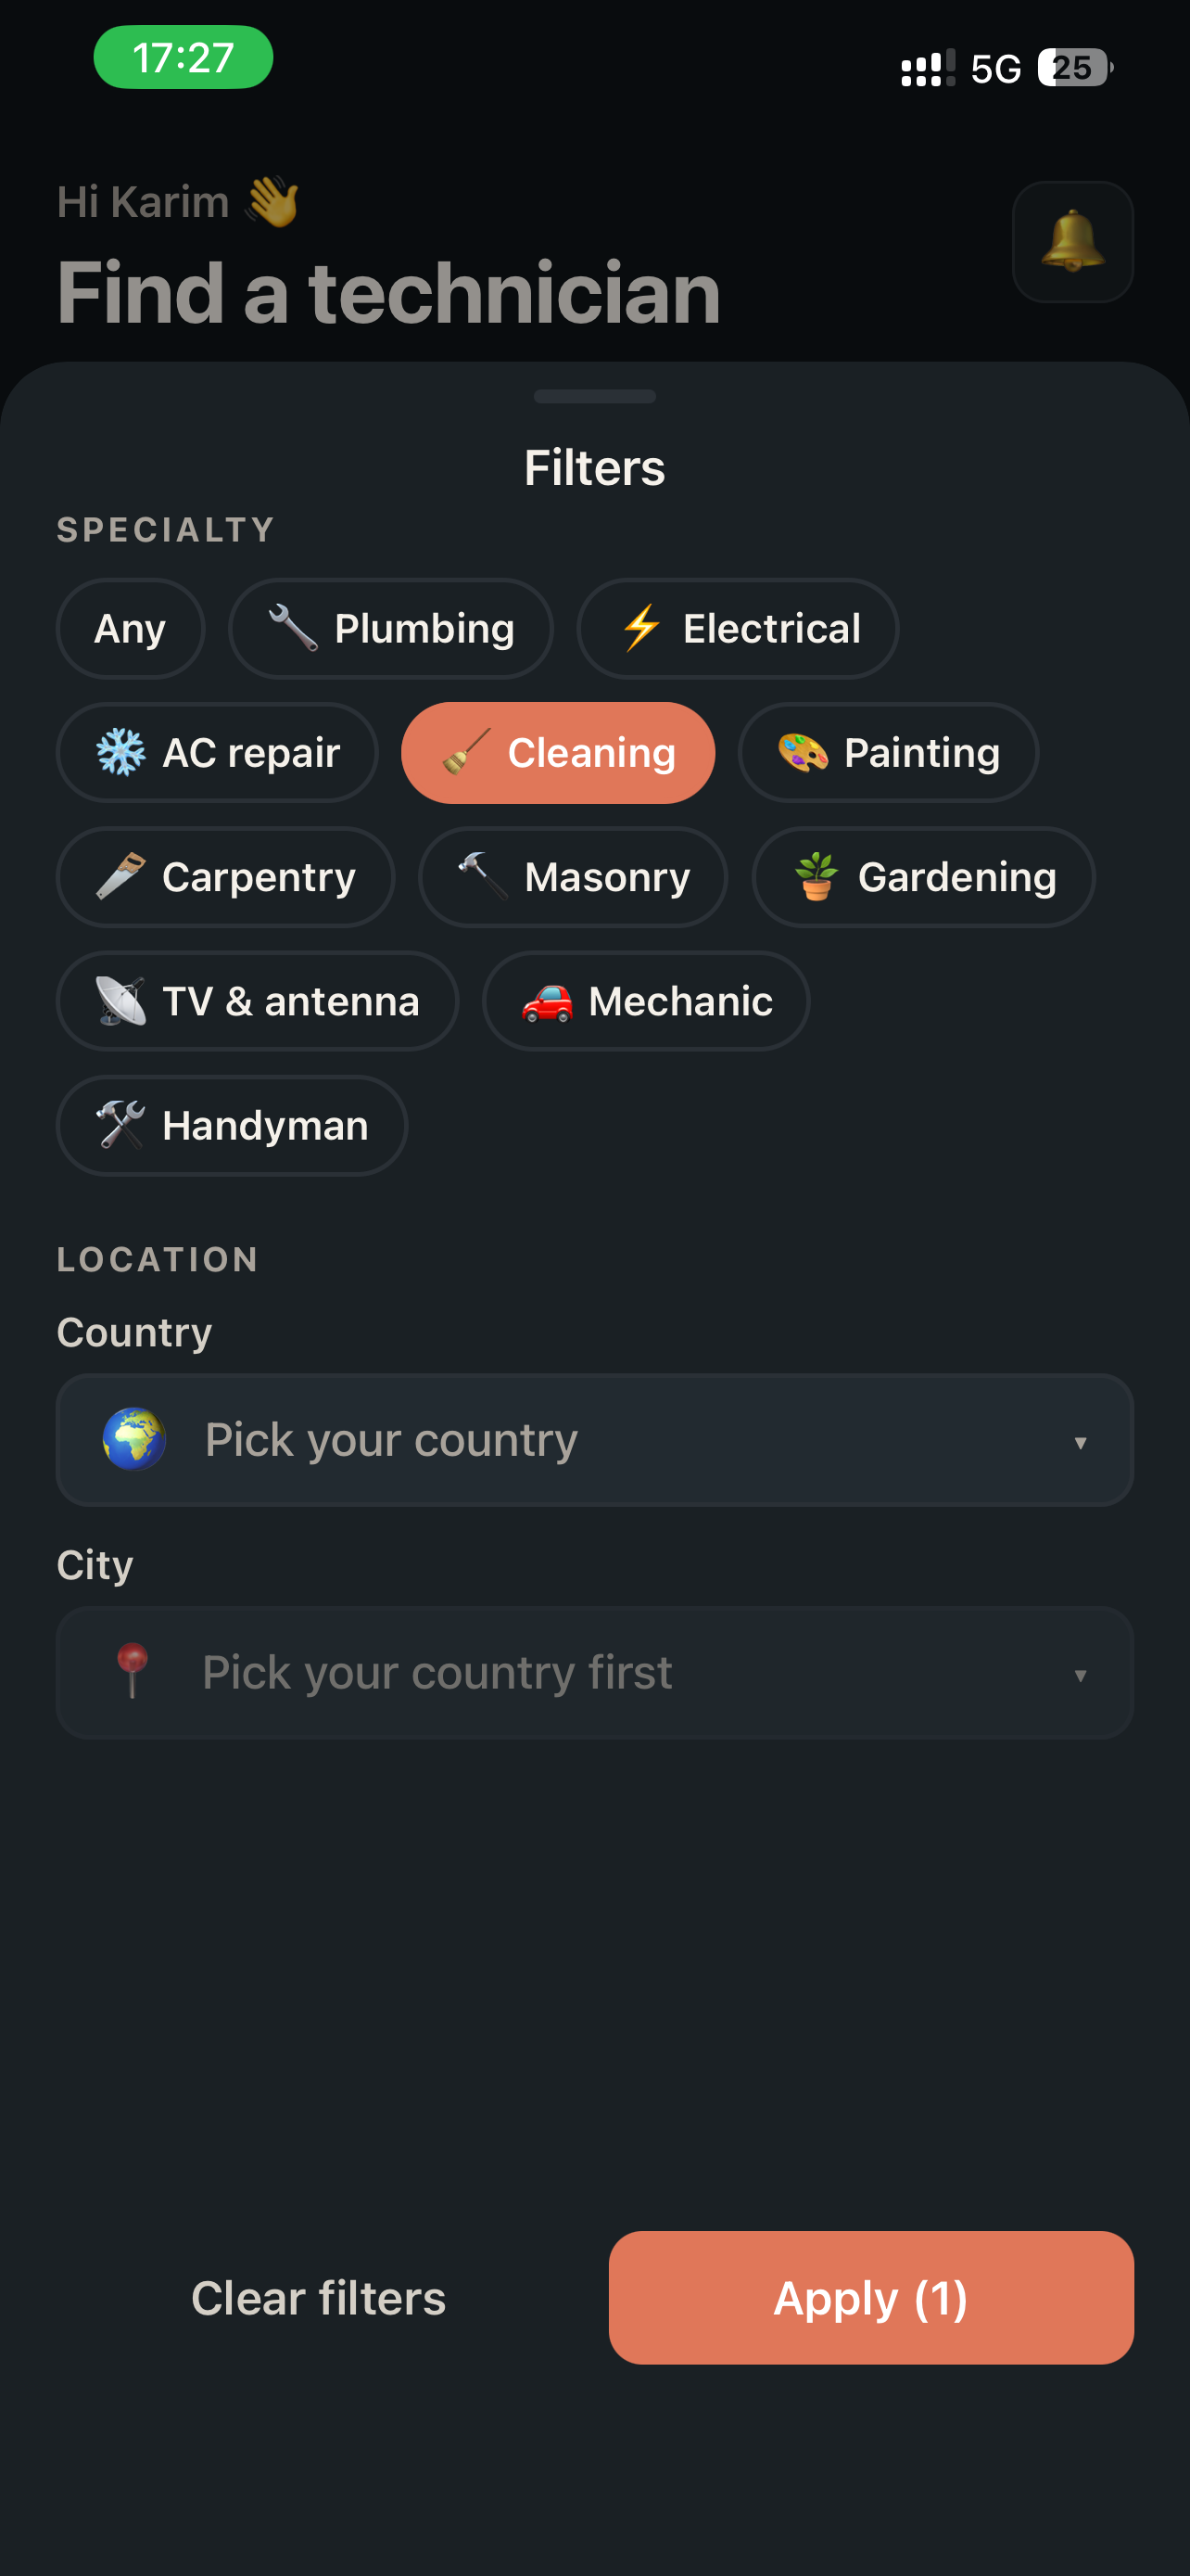Open the city dropdown that says Pick your country first

[x=594, y=1672]
